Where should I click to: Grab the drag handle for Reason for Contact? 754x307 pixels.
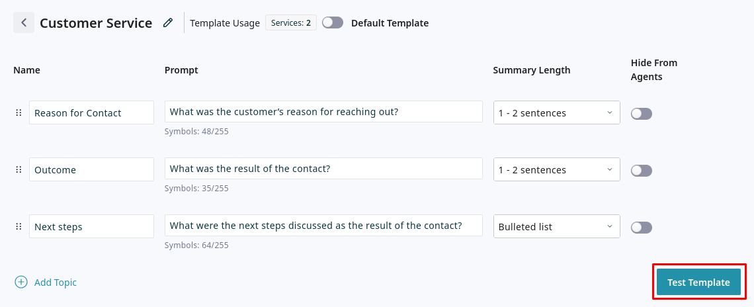click(x=19, y=113)
